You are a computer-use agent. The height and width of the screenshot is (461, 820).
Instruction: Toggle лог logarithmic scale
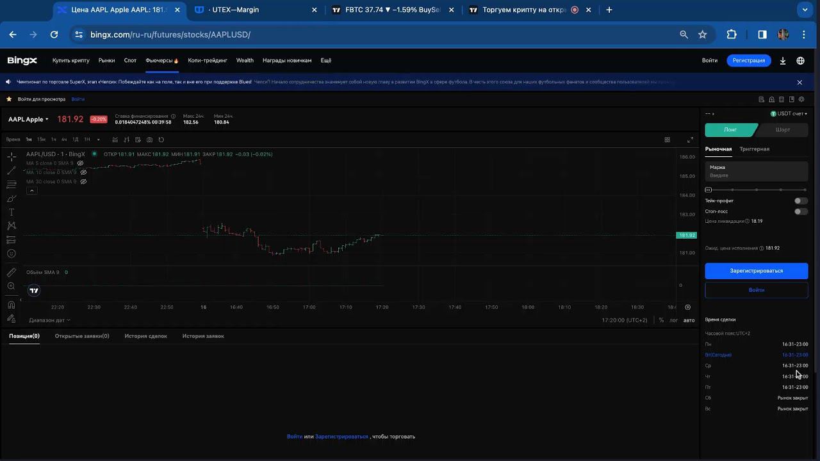pos(673,320)
